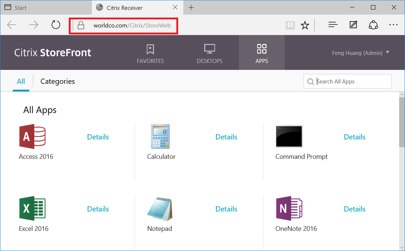Minimize the browser window
The height and width of the screenshot is (251, 405).
pos(352,7)
